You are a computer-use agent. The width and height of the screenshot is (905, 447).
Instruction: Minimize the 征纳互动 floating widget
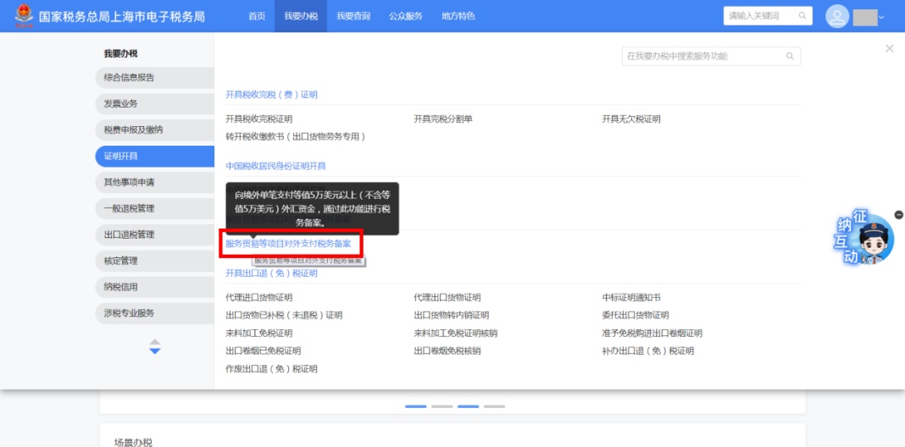(898, 215)
